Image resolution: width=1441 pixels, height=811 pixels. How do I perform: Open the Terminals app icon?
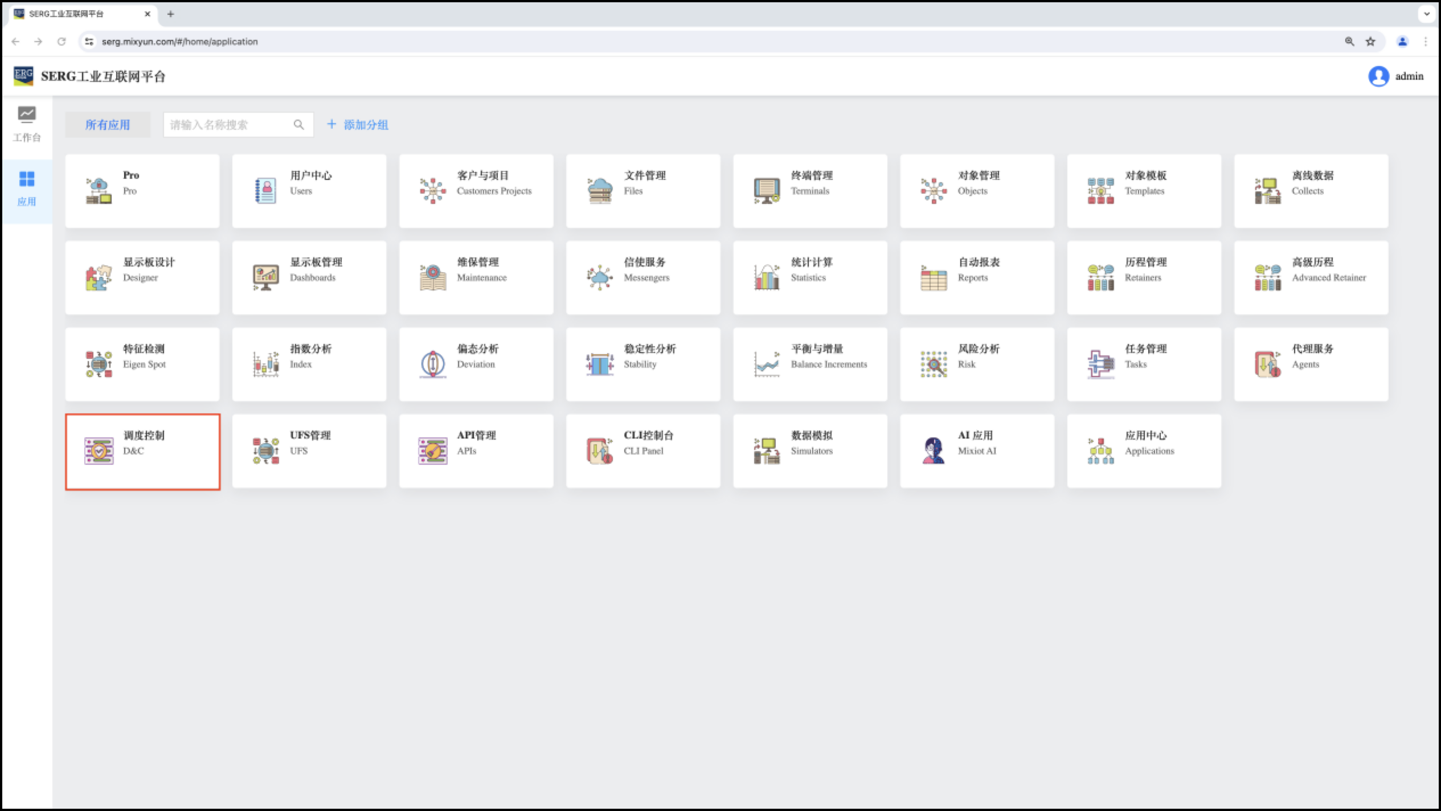click(766, 191)
